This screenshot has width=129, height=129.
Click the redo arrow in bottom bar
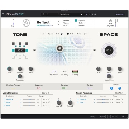pos(116,116)
